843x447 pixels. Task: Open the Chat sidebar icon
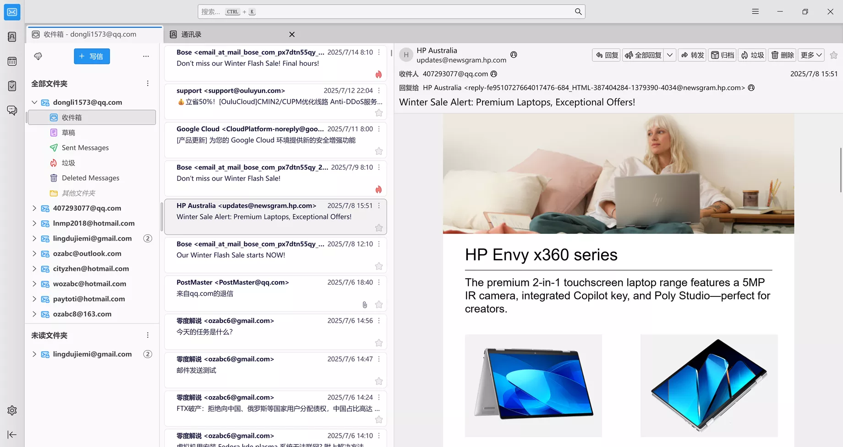(x=12, y=110)
